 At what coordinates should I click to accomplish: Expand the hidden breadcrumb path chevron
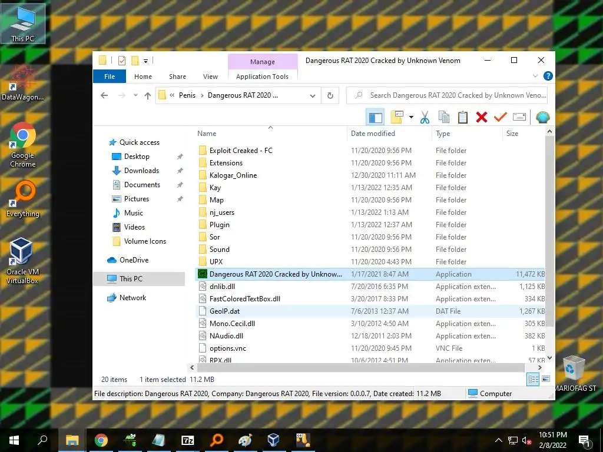pyautogui.click(x=172, y=95)
